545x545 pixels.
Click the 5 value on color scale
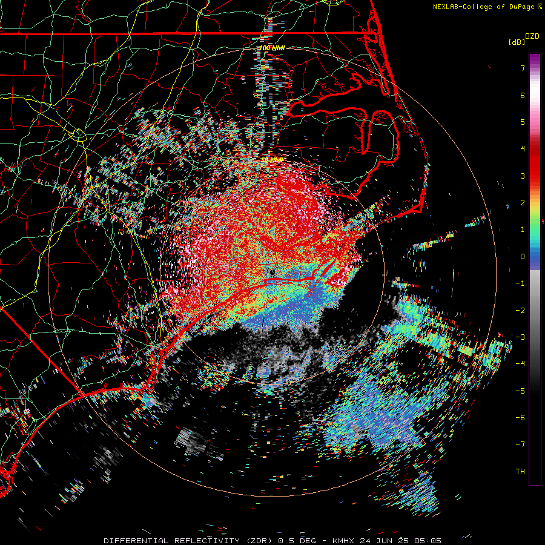[x=523, y=122]
